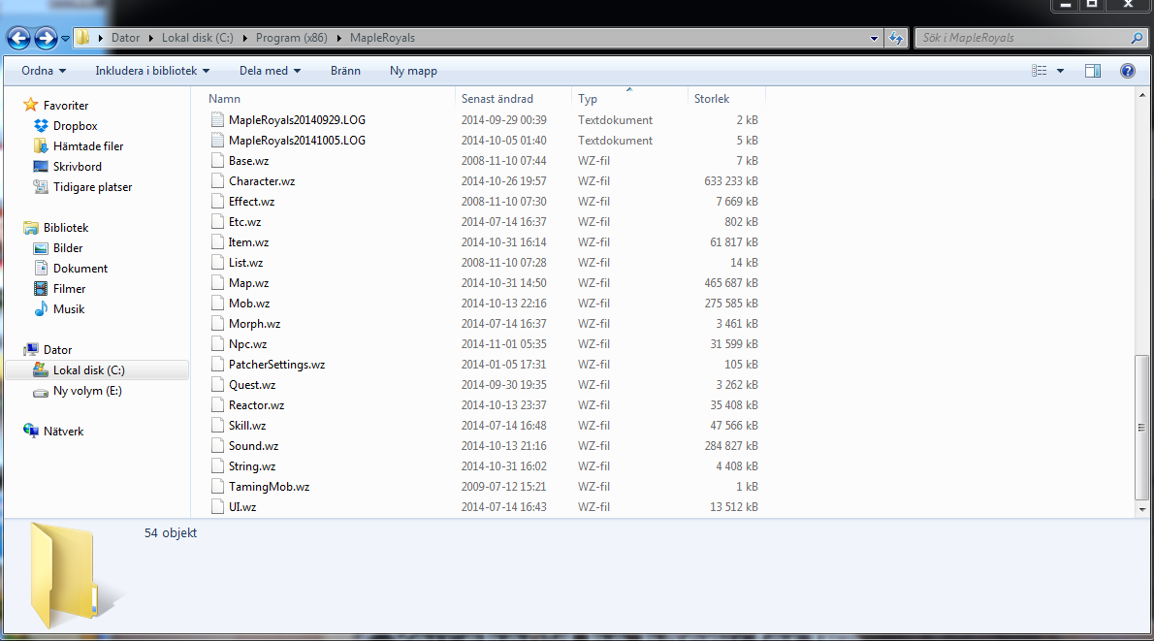The height and width of the screenshot is (641, 1154).
Task: Open the Ordna menu
Action: tap(44, 71)
